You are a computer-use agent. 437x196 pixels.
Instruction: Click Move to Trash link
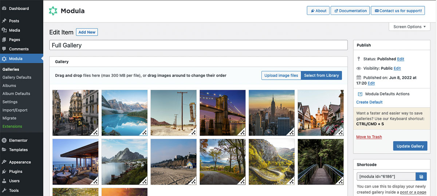tap(369, 137)
